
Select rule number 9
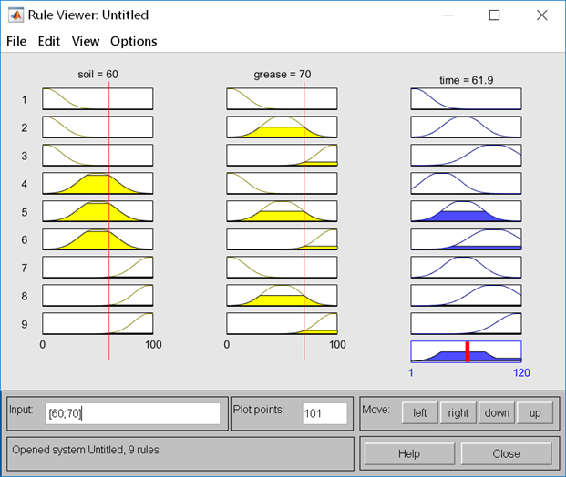click(x=25, y=324)
